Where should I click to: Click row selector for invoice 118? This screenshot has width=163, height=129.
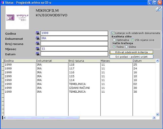point(3,65)
